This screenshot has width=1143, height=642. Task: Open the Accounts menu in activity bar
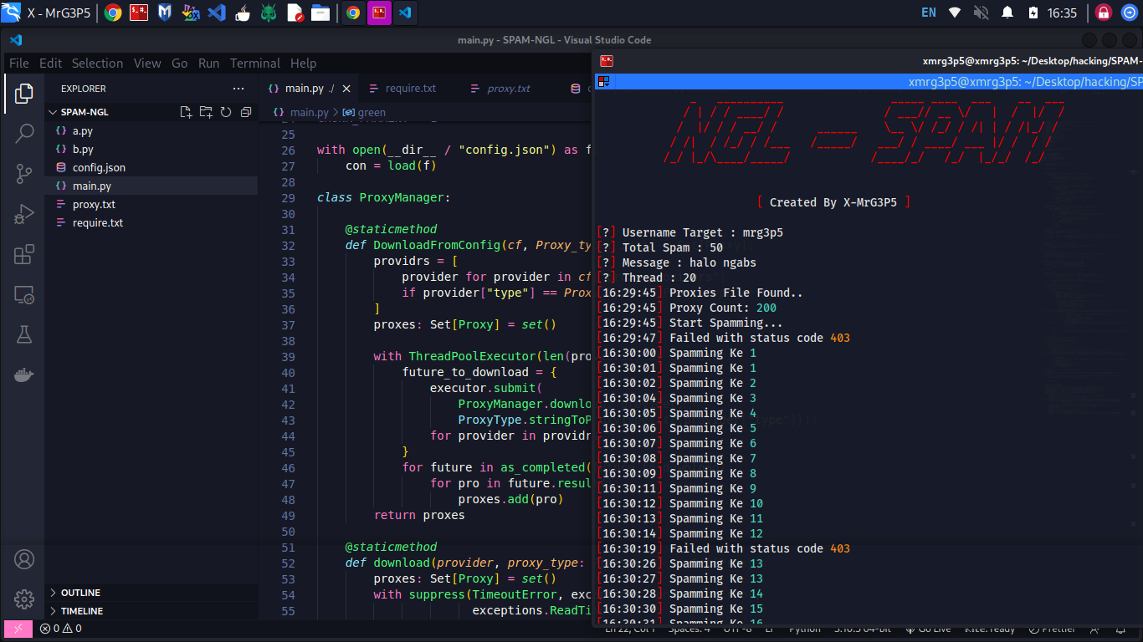click(24, 559)
